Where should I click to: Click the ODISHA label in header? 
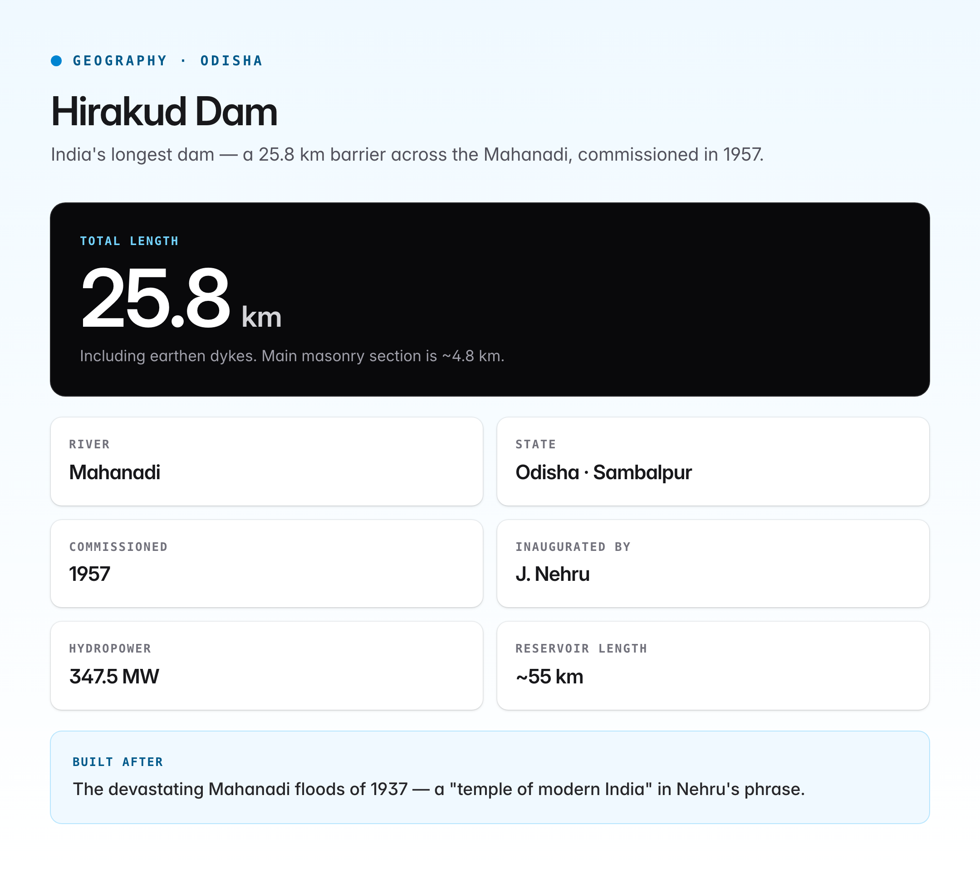pyautogui.click(x=231, y=60)
